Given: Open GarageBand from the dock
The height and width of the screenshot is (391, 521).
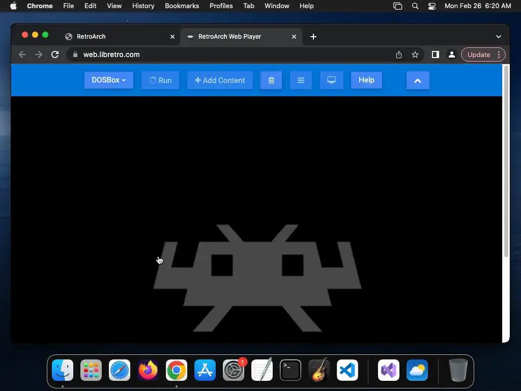Looking at the screenshot, I should 319,370.
